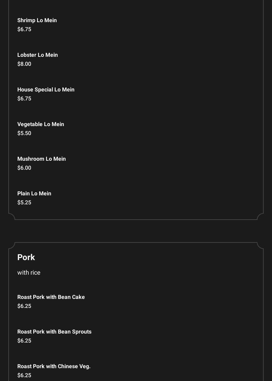Viewport: 272px width, 381px height.
Task: Select the Shrimp Lo Mein menu item
Action: click(x=37, y=20)
